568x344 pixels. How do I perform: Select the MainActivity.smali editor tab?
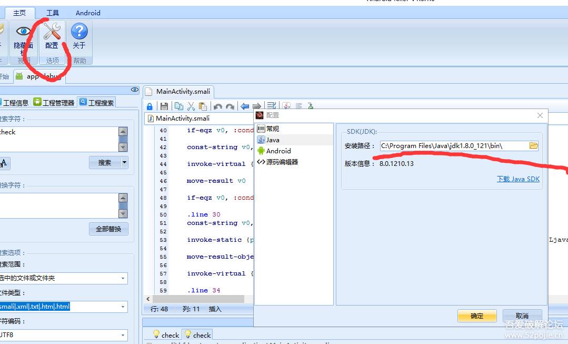pos(178,92)
